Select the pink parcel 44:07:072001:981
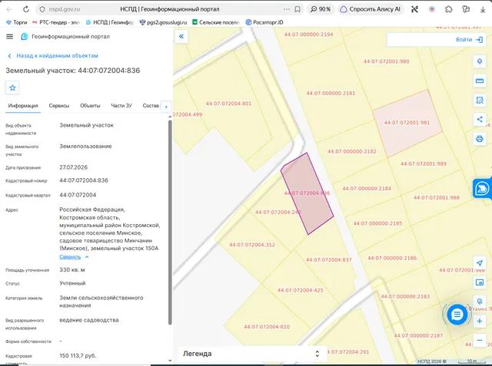Screen dimensions: 492x366 point(407,123)
